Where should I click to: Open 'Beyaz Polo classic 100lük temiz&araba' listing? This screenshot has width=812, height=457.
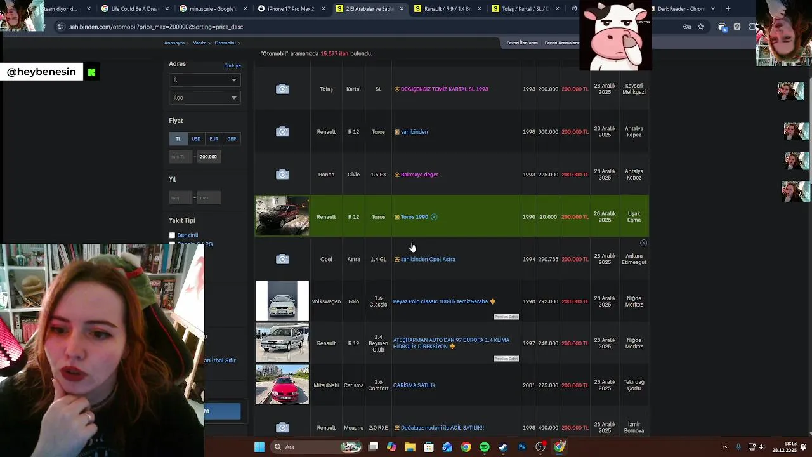click(x=440, y=301)
